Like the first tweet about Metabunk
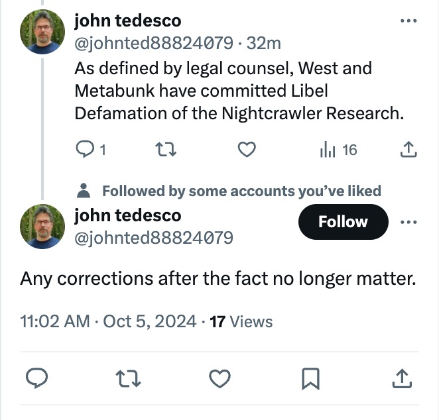Viewport: 439px width, 420px height. coord(246,150)
